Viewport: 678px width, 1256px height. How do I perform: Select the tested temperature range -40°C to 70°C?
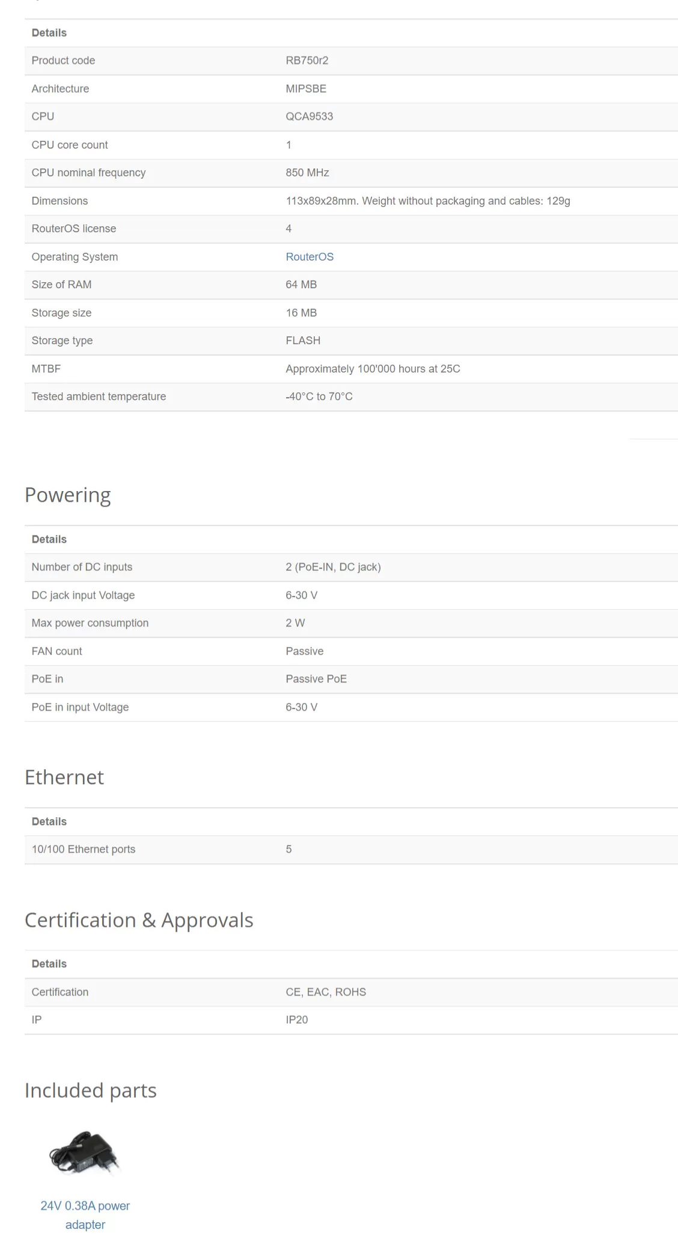[319, 397]
